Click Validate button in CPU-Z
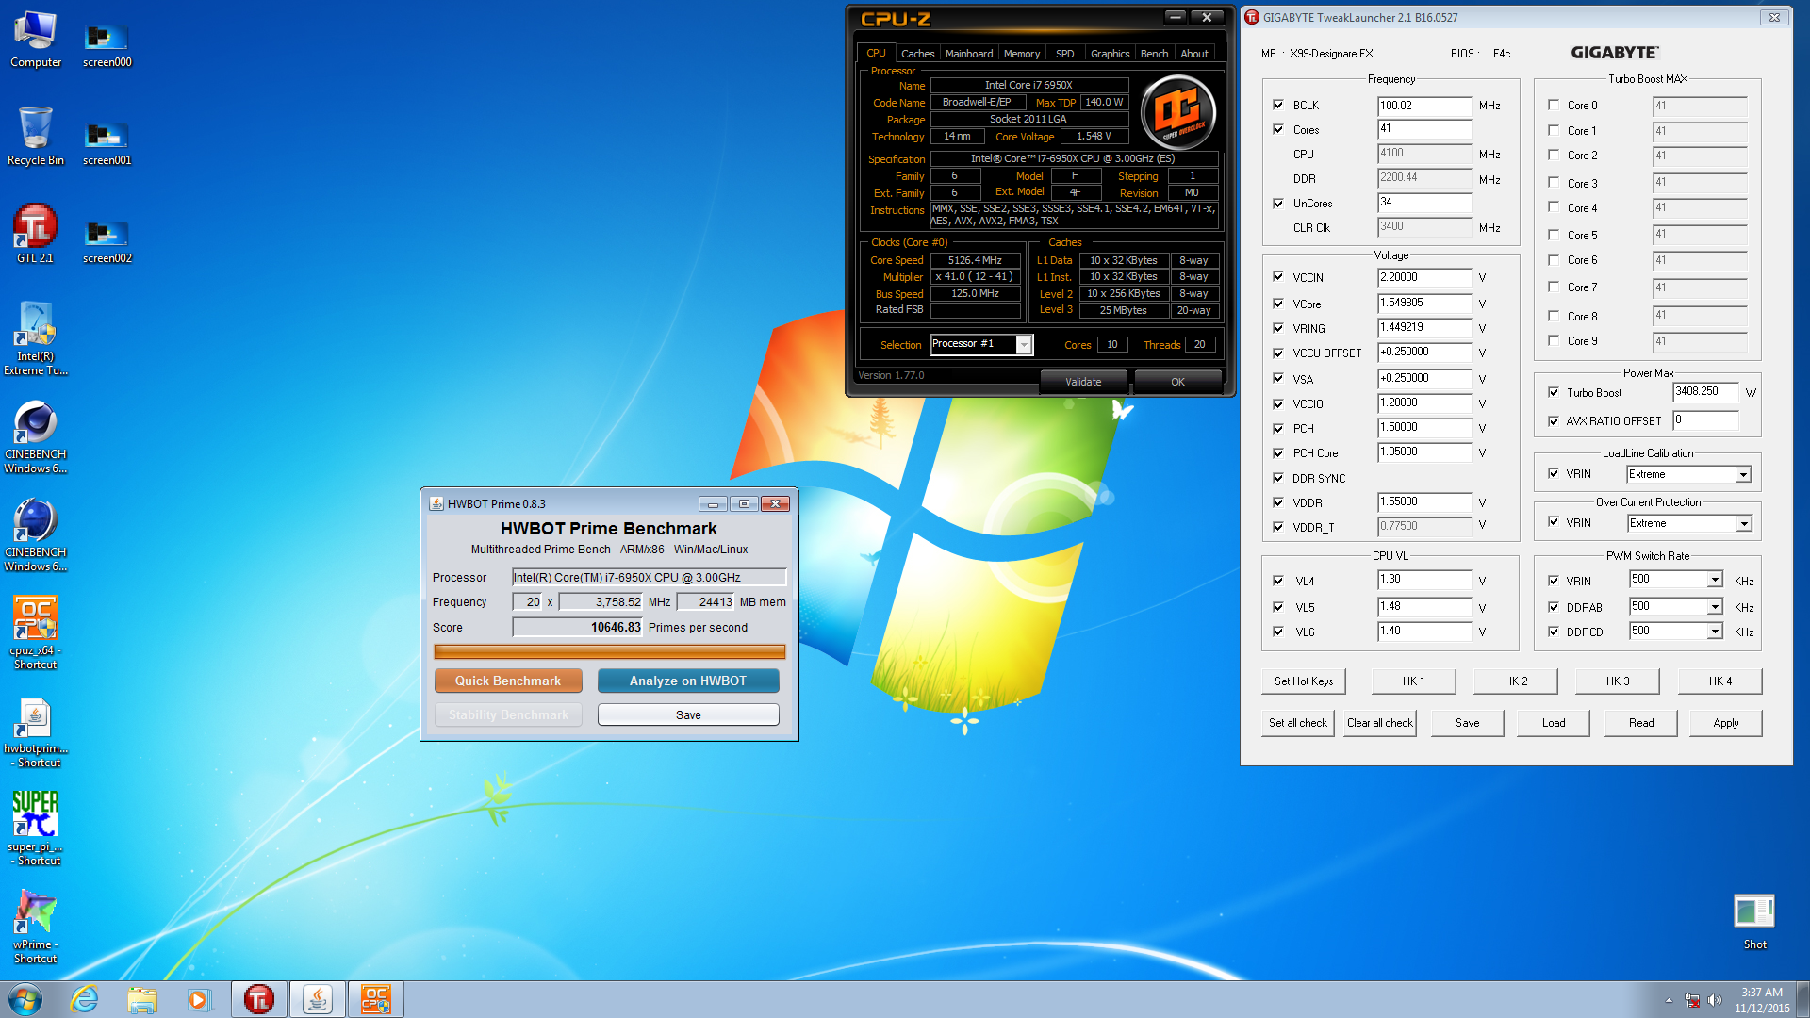This screenshot has width=1810, height=1018. (x=1083, y=382)
